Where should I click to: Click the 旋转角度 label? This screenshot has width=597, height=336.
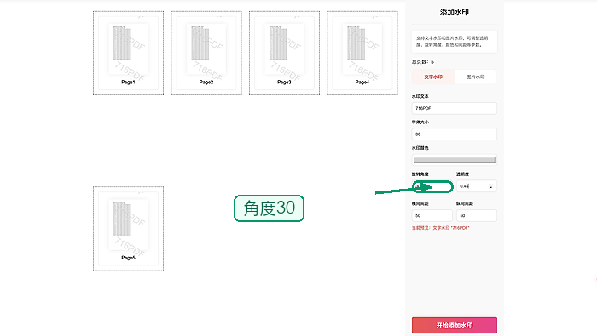tap(420, 174)
